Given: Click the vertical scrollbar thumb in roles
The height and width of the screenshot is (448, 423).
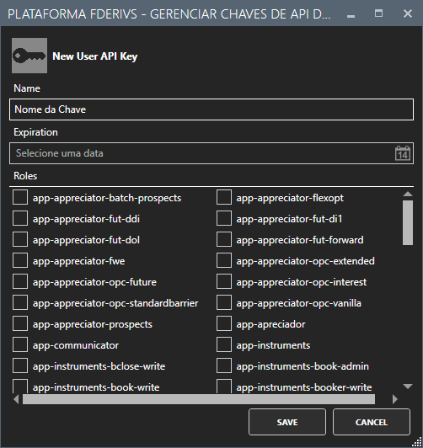Looking at the screenshot, I should [x=408, y=222].
